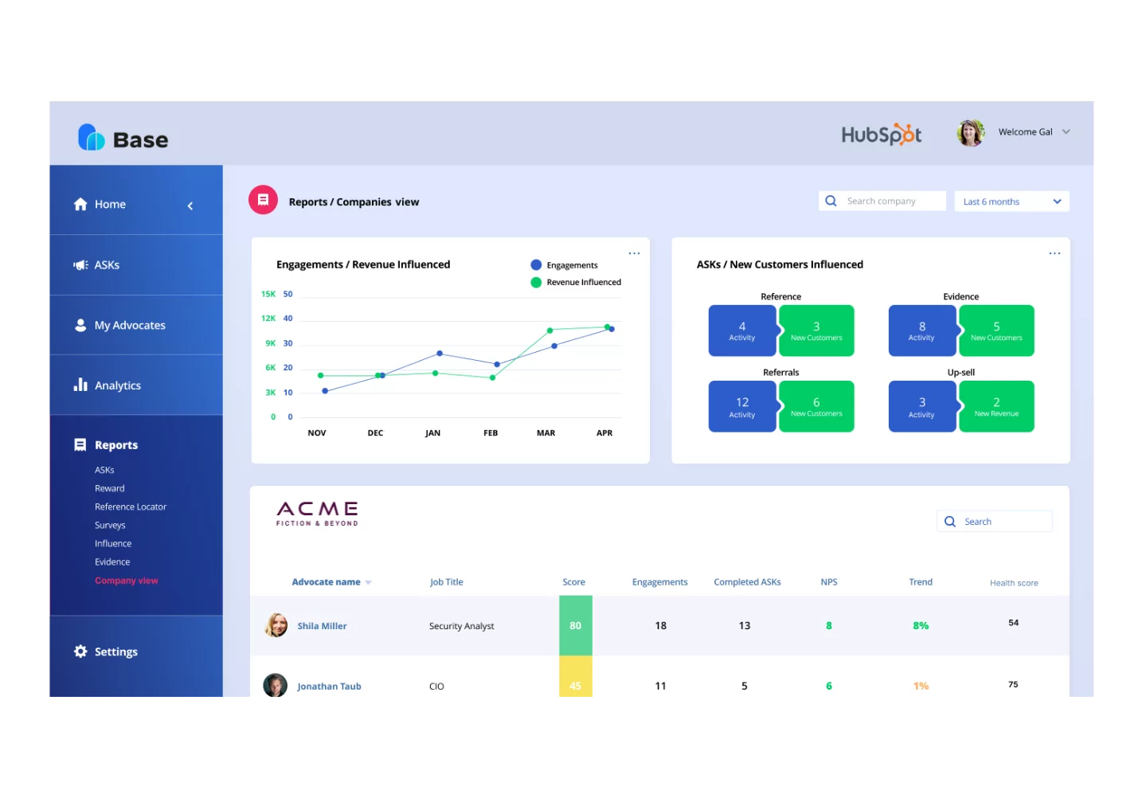
Task: Expand the Welcome Gal account menu
Action: click(x=1033, y=131)
